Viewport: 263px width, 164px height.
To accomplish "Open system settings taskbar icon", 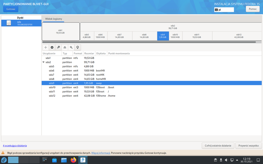I will [45, 160].
